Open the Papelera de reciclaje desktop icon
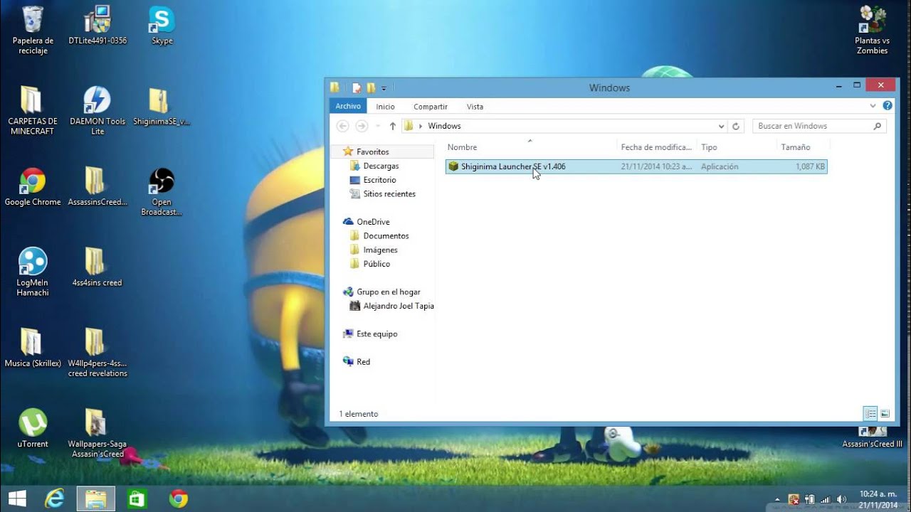The width and height of the screenshot is (911, 512). (33, 30)
